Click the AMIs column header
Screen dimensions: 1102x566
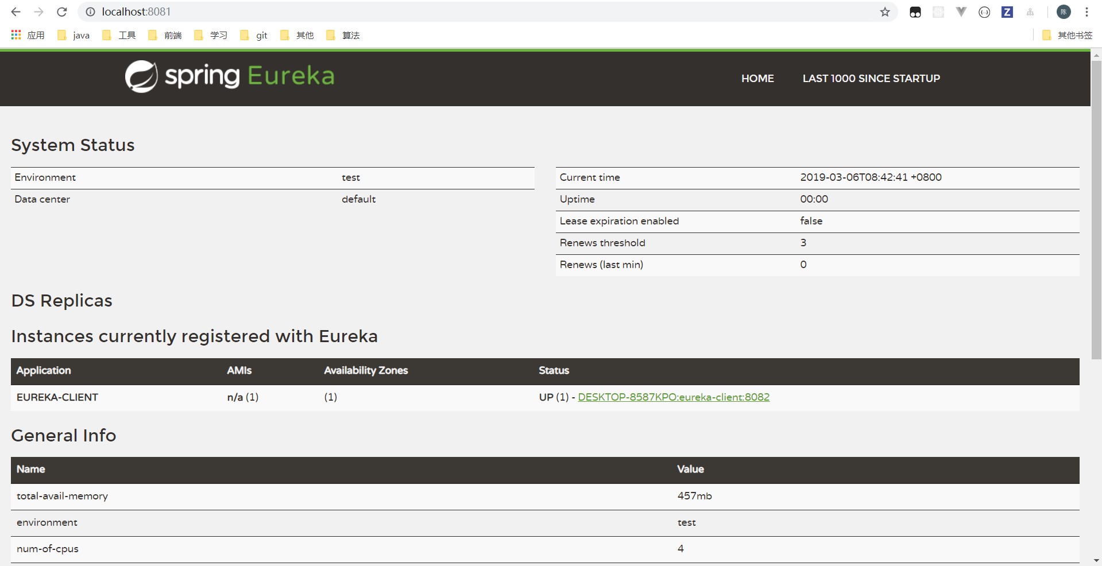[239, 371]
